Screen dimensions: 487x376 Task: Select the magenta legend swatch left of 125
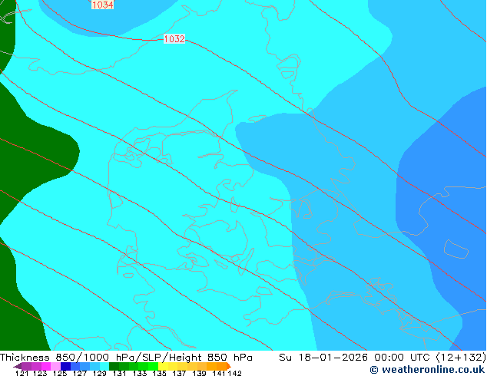(46, 366)
